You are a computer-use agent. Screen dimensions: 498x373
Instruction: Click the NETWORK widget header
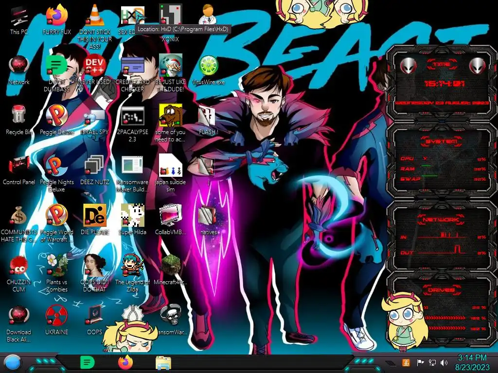click(442, 220)
